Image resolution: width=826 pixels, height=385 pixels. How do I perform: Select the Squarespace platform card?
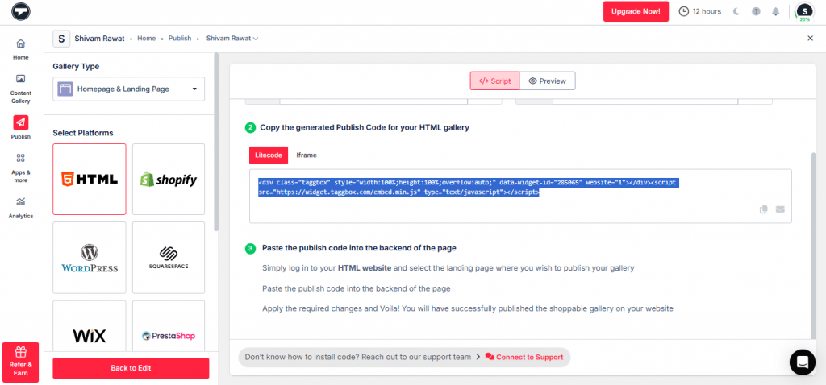pyautogui.click(x=169, y=258)
